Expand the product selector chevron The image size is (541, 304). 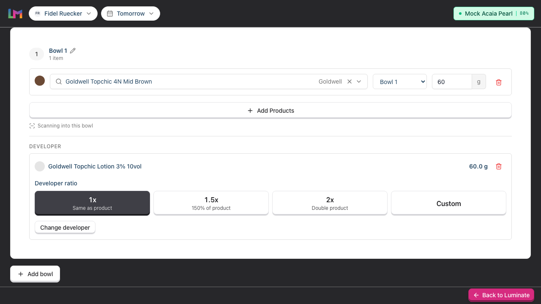coord(359,81)
